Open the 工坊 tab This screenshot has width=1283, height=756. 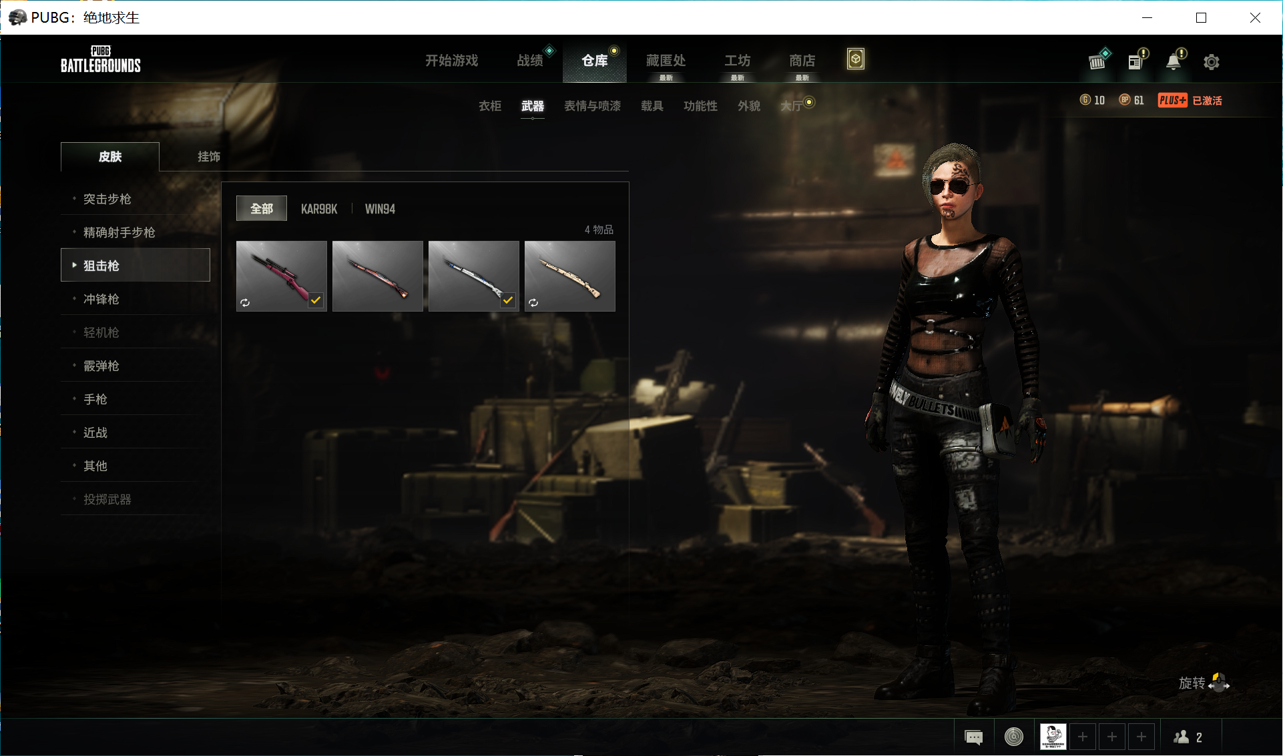(738, 61)
